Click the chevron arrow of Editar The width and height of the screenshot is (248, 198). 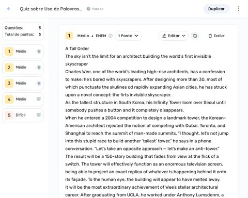(183, 36)
